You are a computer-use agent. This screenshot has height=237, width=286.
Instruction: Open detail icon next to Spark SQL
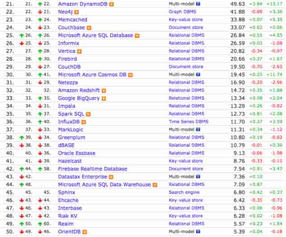[x=88, y=114]
